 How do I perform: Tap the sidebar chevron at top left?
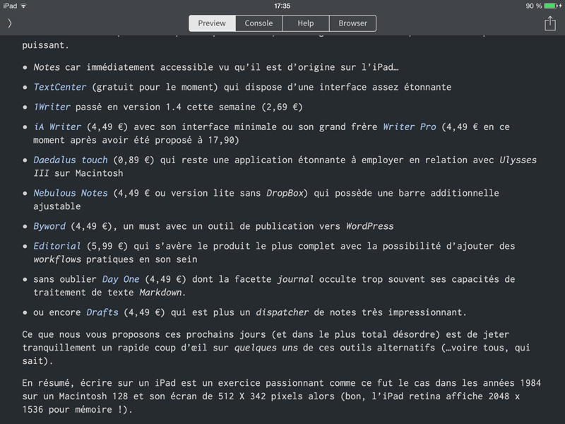10,23
